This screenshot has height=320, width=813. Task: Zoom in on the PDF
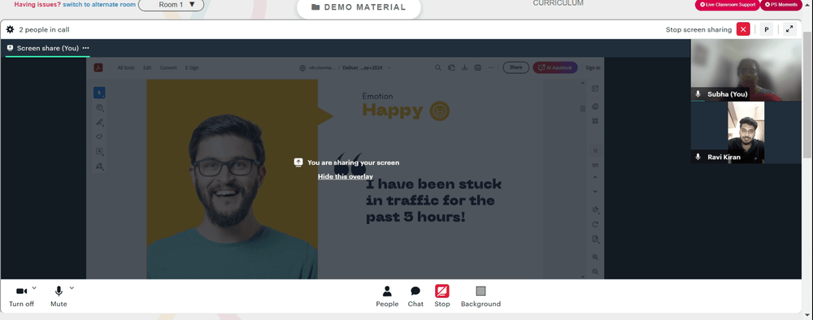(595, 257)
